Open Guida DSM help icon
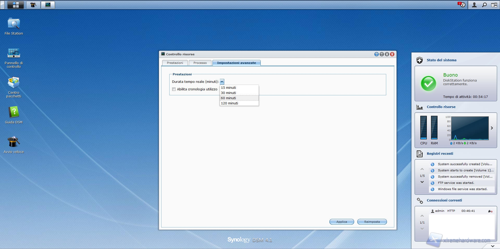The image size is (500, 249). pos(14,113)
